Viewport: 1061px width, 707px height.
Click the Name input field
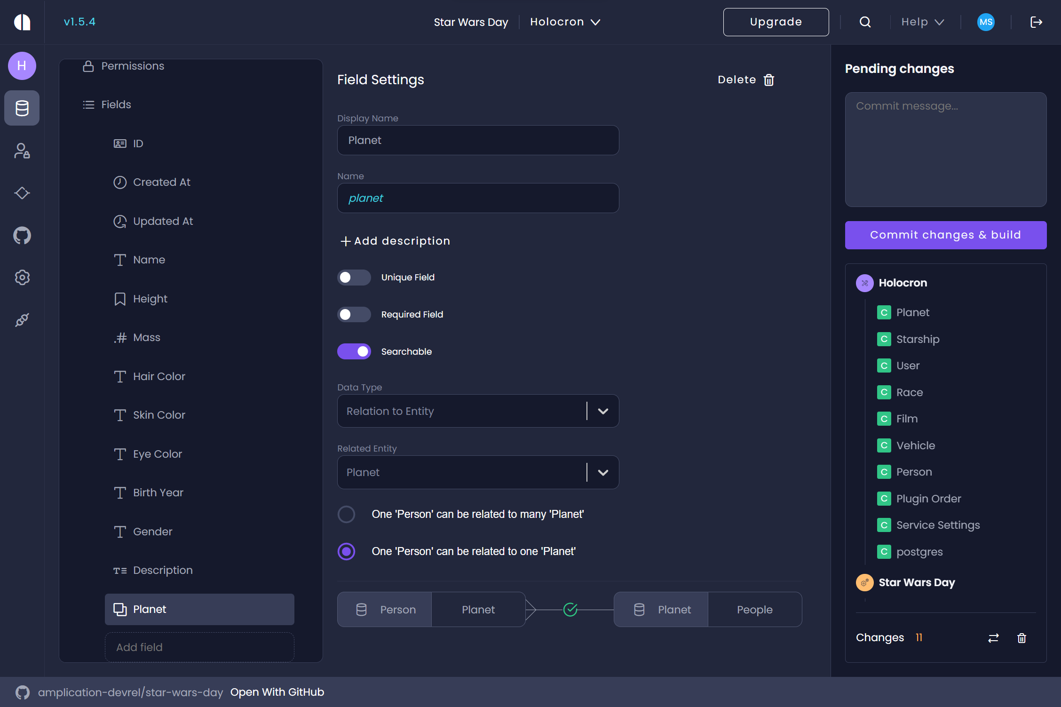(x=478, y=198)
